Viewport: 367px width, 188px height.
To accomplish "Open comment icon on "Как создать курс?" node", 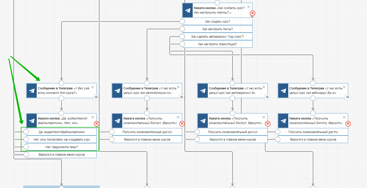I will (252, 17).
